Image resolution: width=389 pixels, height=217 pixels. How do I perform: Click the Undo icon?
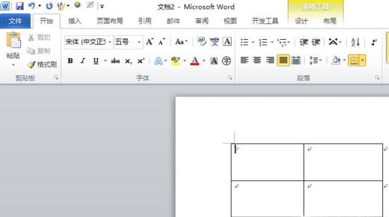click(x=32, y=6)
